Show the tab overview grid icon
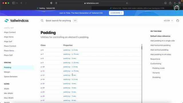This screenshot has width=183, height=103. [180, 3]
